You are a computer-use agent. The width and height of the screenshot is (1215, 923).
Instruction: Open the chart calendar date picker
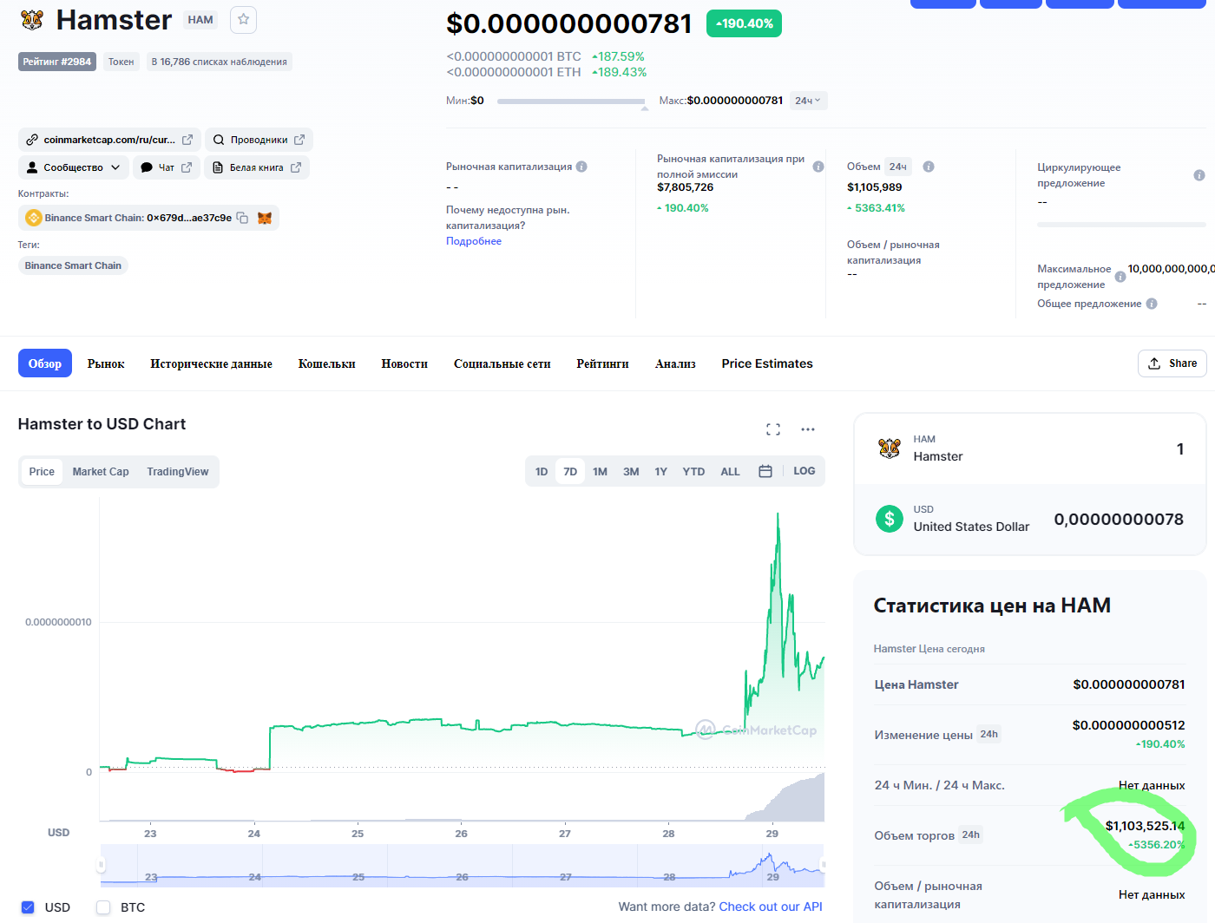coord(765,471)
